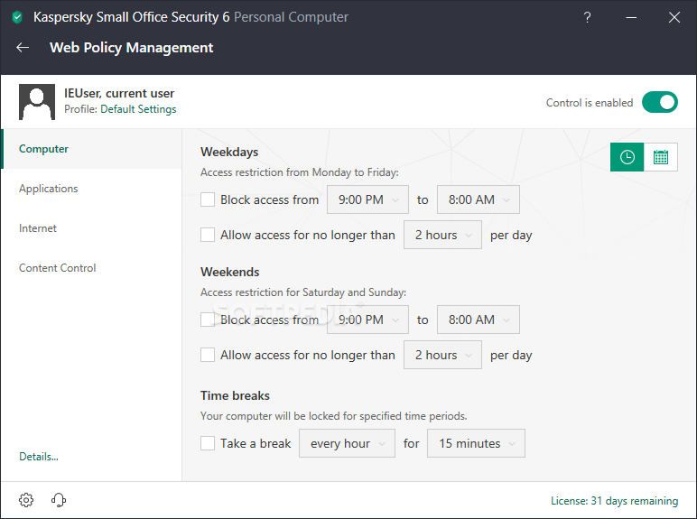Open settings via the gear icon
The width and height of the screenshot is (697, 519).
tap(26, 500)
